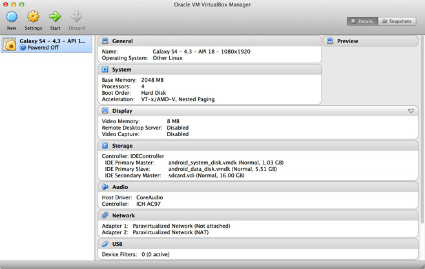Click 'VT-x/AMD-V, Nested Paging' acceleration text
425x269 pixels.
coord(178,99)
